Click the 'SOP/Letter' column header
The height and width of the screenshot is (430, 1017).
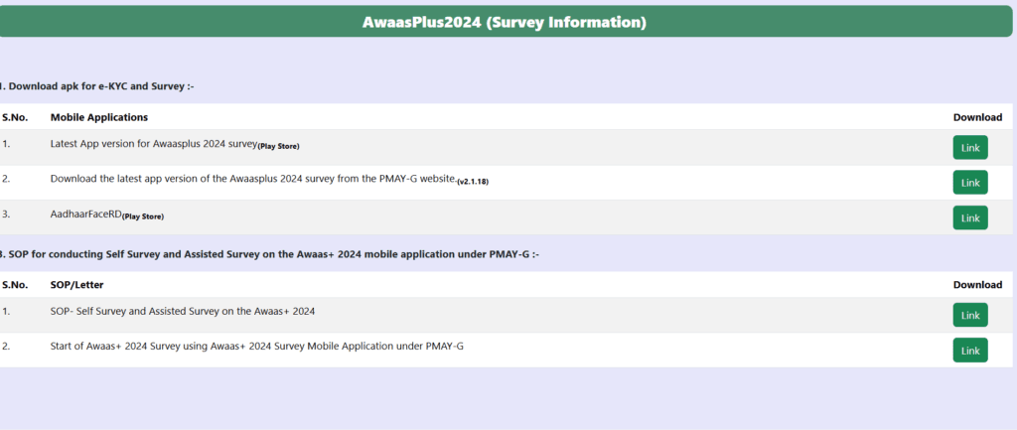[76, 285]
